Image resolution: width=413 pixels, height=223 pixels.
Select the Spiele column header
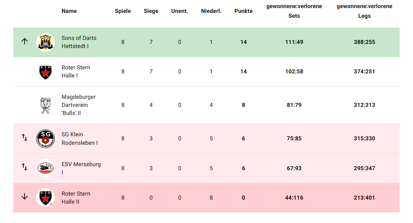point(123,11)
